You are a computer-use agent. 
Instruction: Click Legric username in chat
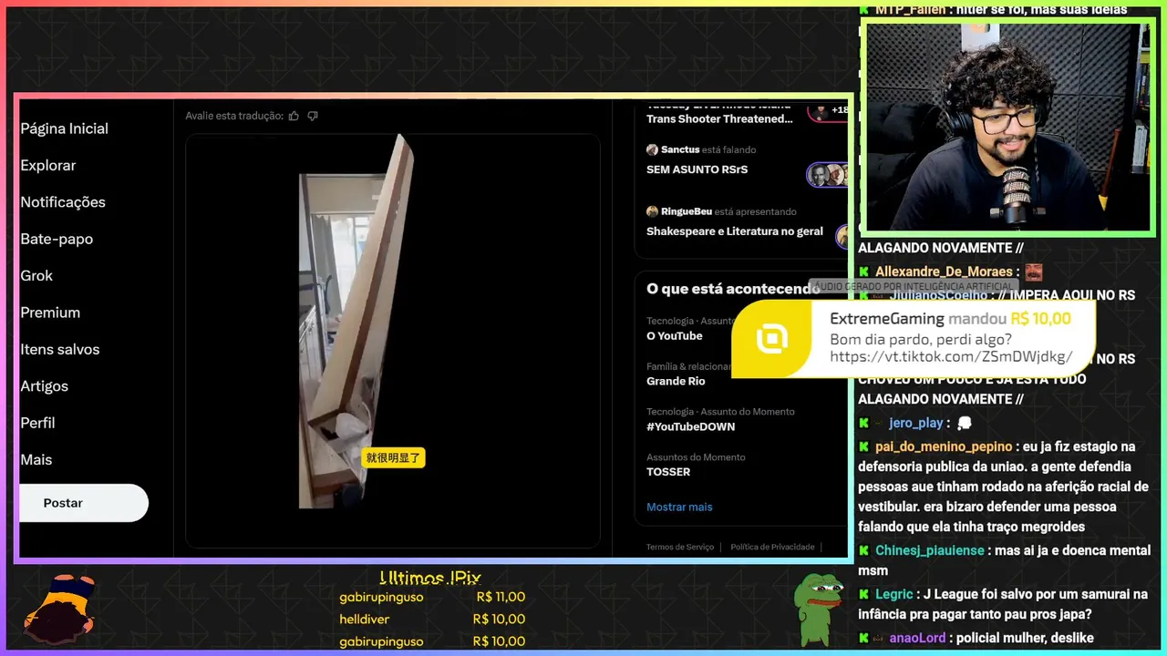896,594
